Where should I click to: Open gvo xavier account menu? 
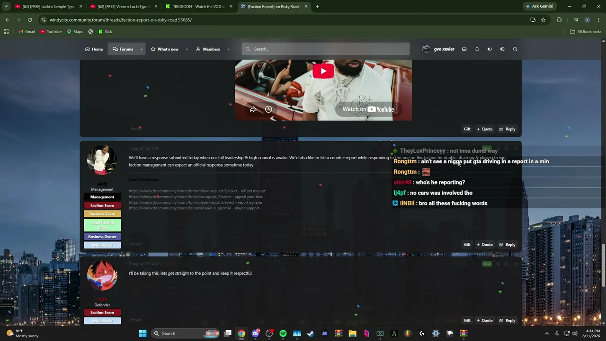pyautogui.click(x=438, y=49)
